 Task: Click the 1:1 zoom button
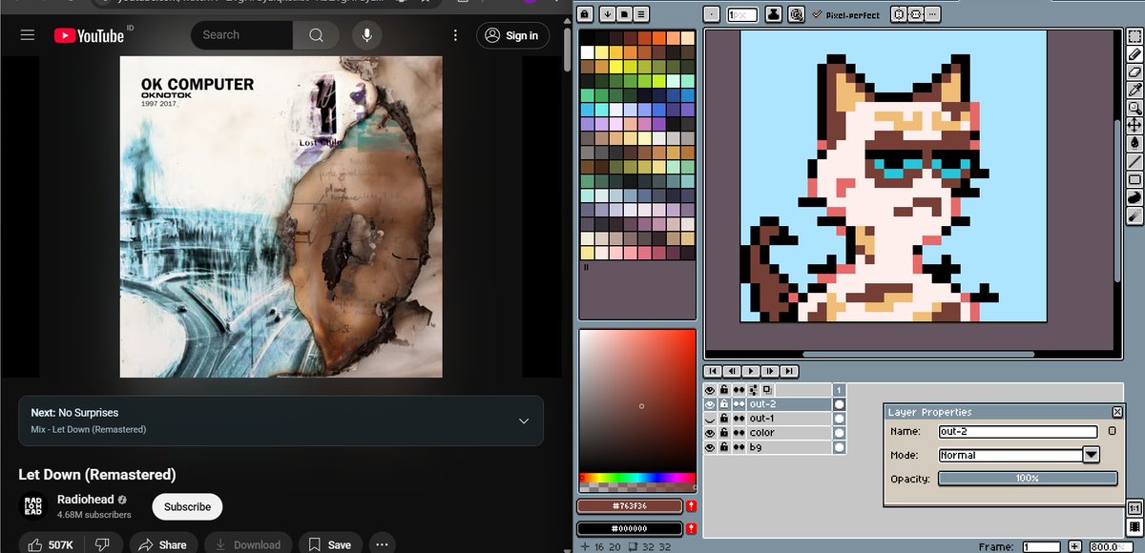[x=1135, y=508]
